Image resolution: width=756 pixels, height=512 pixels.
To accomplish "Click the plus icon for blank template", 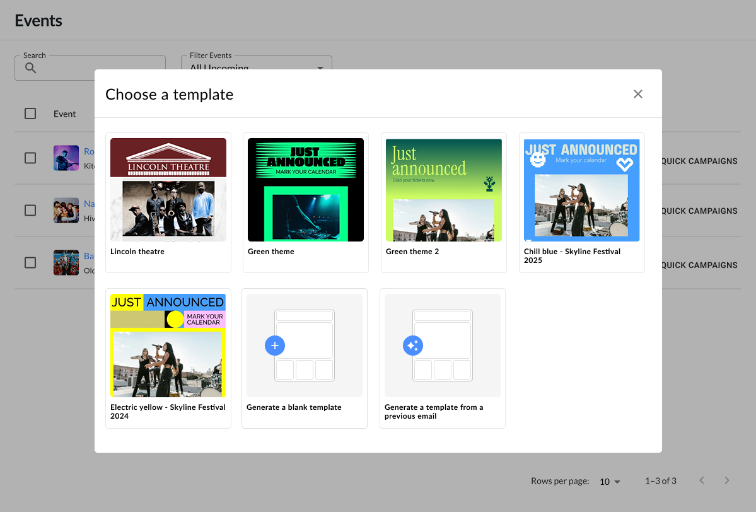I will click(x=275, y=345).
